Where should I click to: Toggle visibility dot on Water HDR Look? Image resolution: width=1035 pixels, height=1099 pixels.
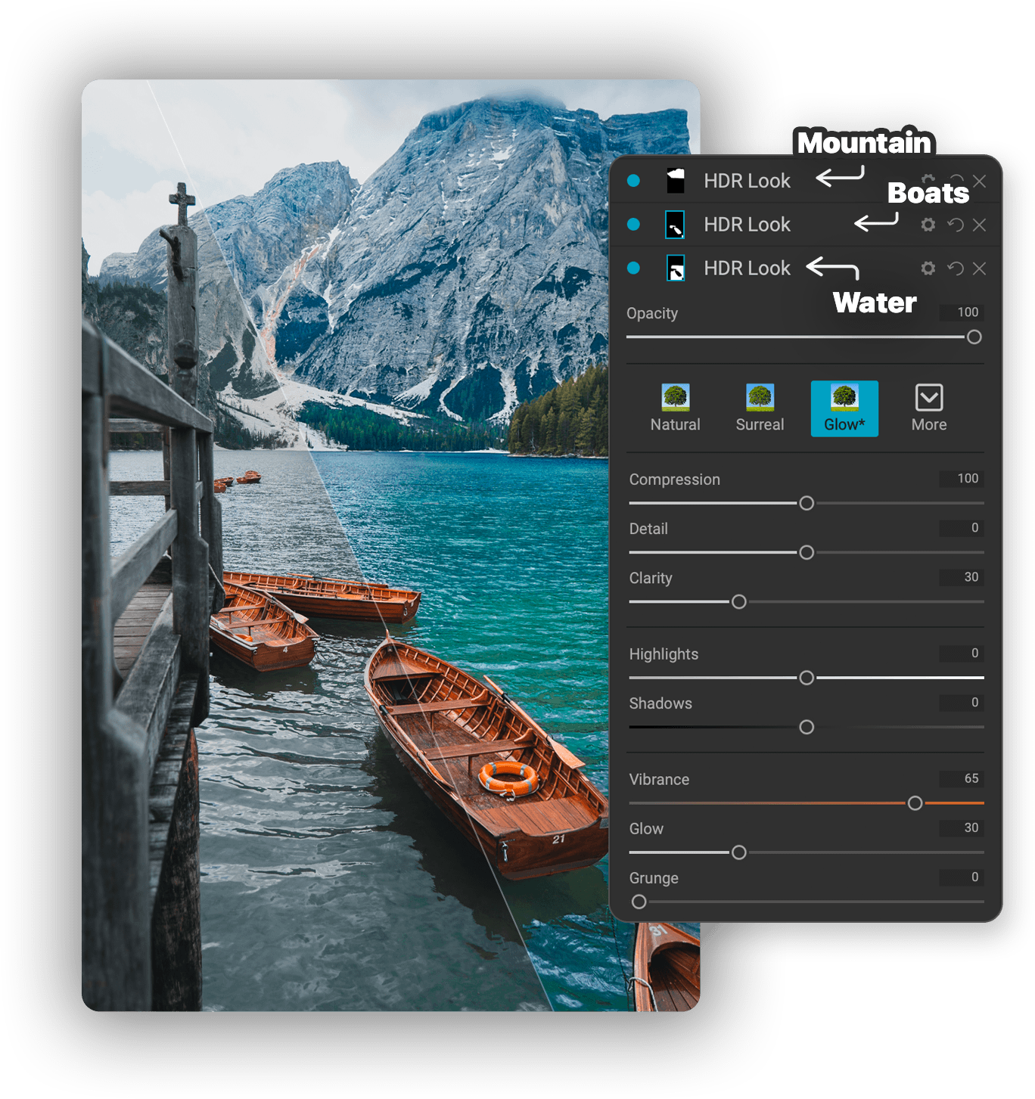633,269
